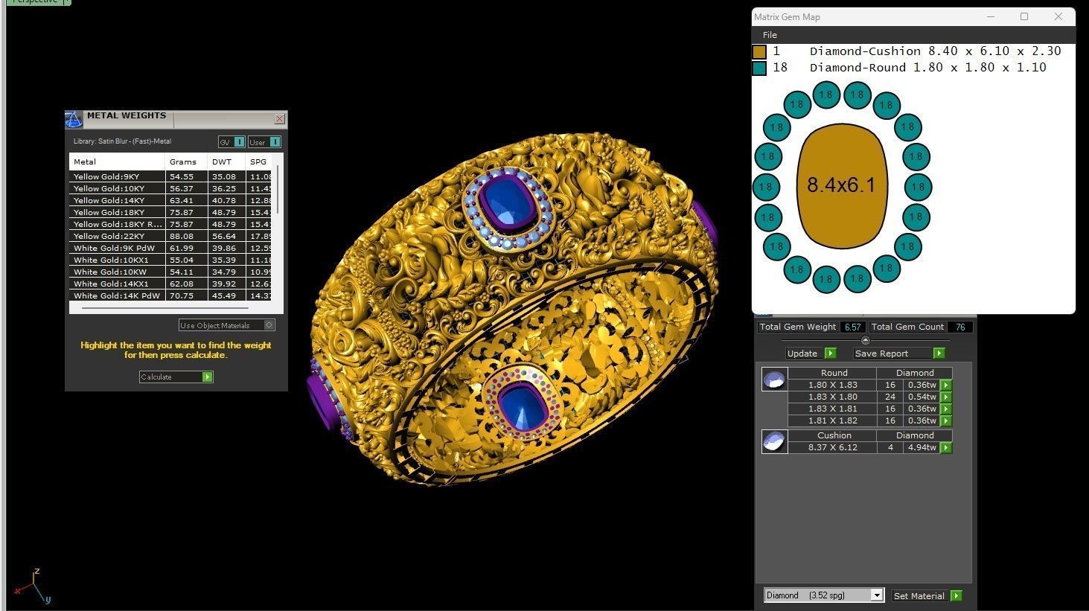The image size is (1089, 611).
Task: Click the 4.94tw weight cell
Action: 922,447
